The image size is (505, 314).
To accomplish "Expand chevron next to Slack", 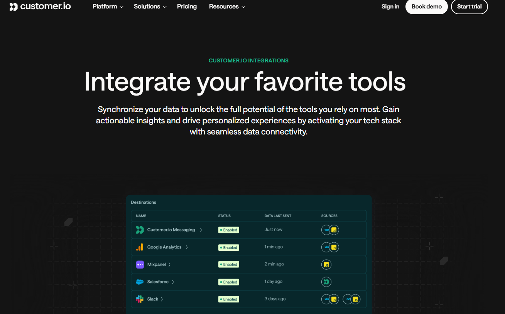I will pos(162,299).
